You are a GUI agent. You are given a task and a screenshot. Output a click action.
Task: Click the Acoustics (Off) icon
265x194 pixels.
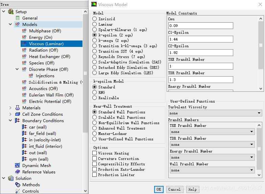click(24, 88)
